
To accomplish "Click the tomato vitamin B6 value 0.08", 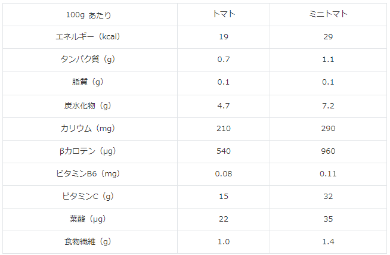I will click(x=224, y=173).
